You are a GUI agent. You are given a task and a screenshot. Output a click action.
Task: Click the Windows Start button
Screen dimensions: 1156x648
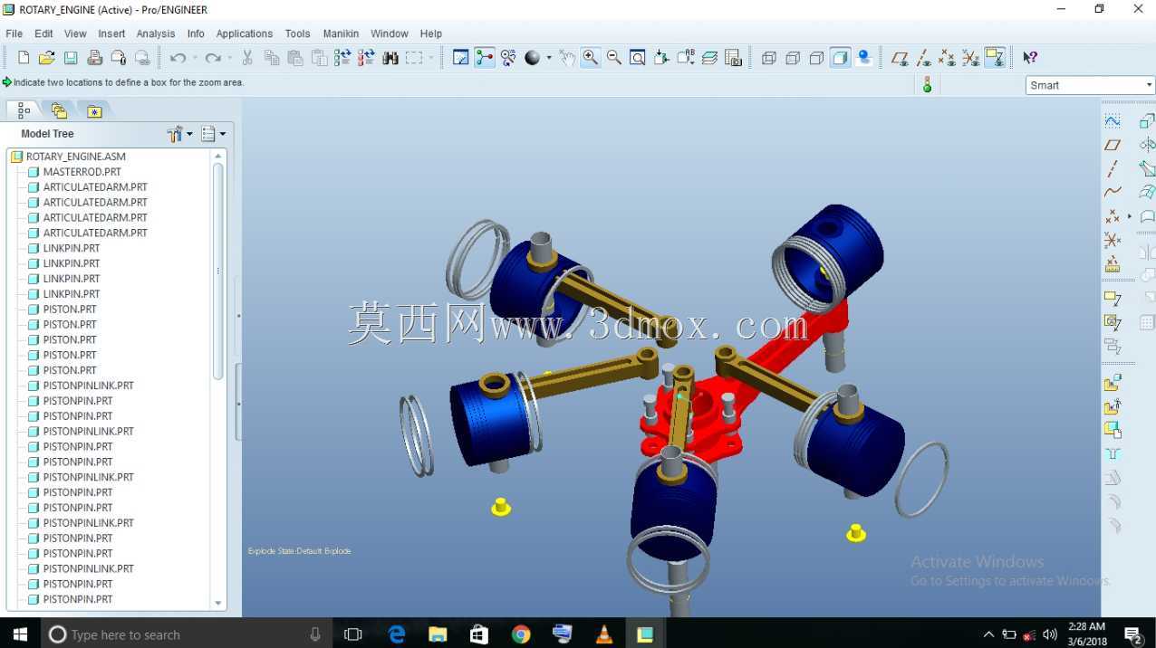[20, 634]
